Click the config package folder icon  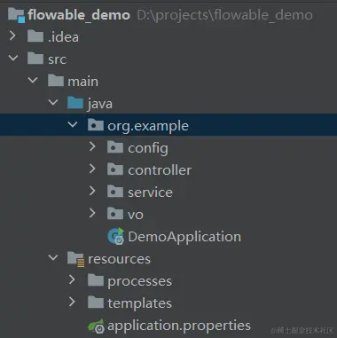(x=115, y=147)
